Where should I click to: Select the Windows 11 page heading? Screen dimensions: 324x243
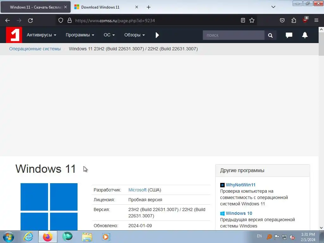[x=46, y=169]
